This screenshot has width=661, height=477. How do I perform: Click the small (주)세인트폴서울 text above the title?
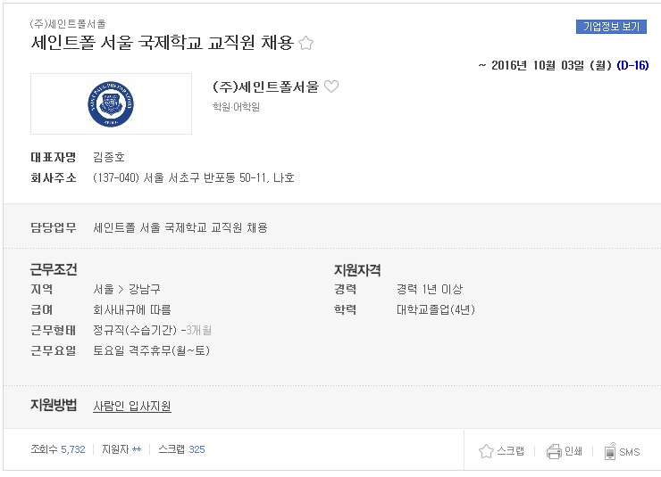[x=68, y=24]
